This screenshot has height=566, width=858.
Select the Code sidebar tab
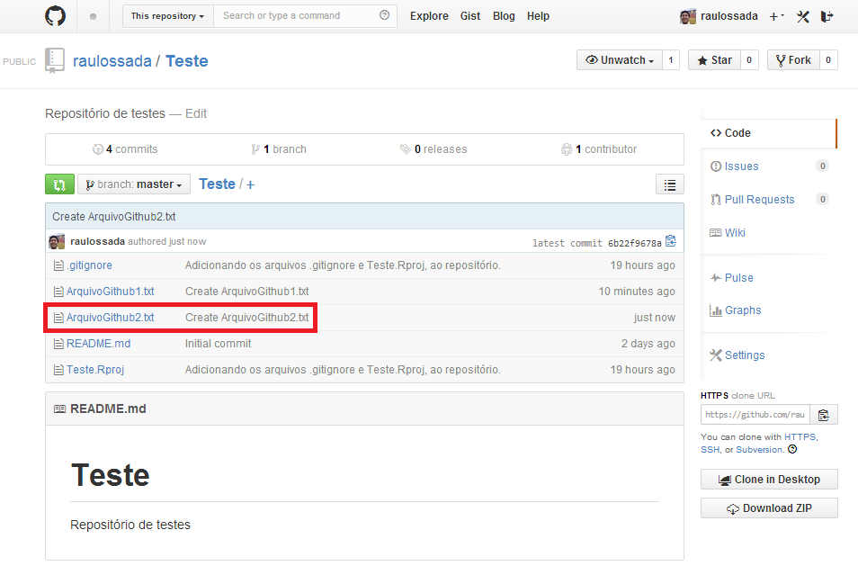coord(768,133)
